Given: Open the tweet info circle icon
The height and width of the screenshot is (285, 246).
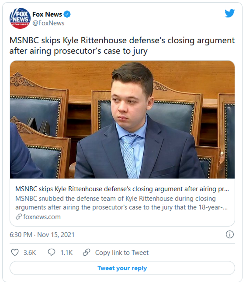Looking at the screenshot, I should (x=230, y=235).
